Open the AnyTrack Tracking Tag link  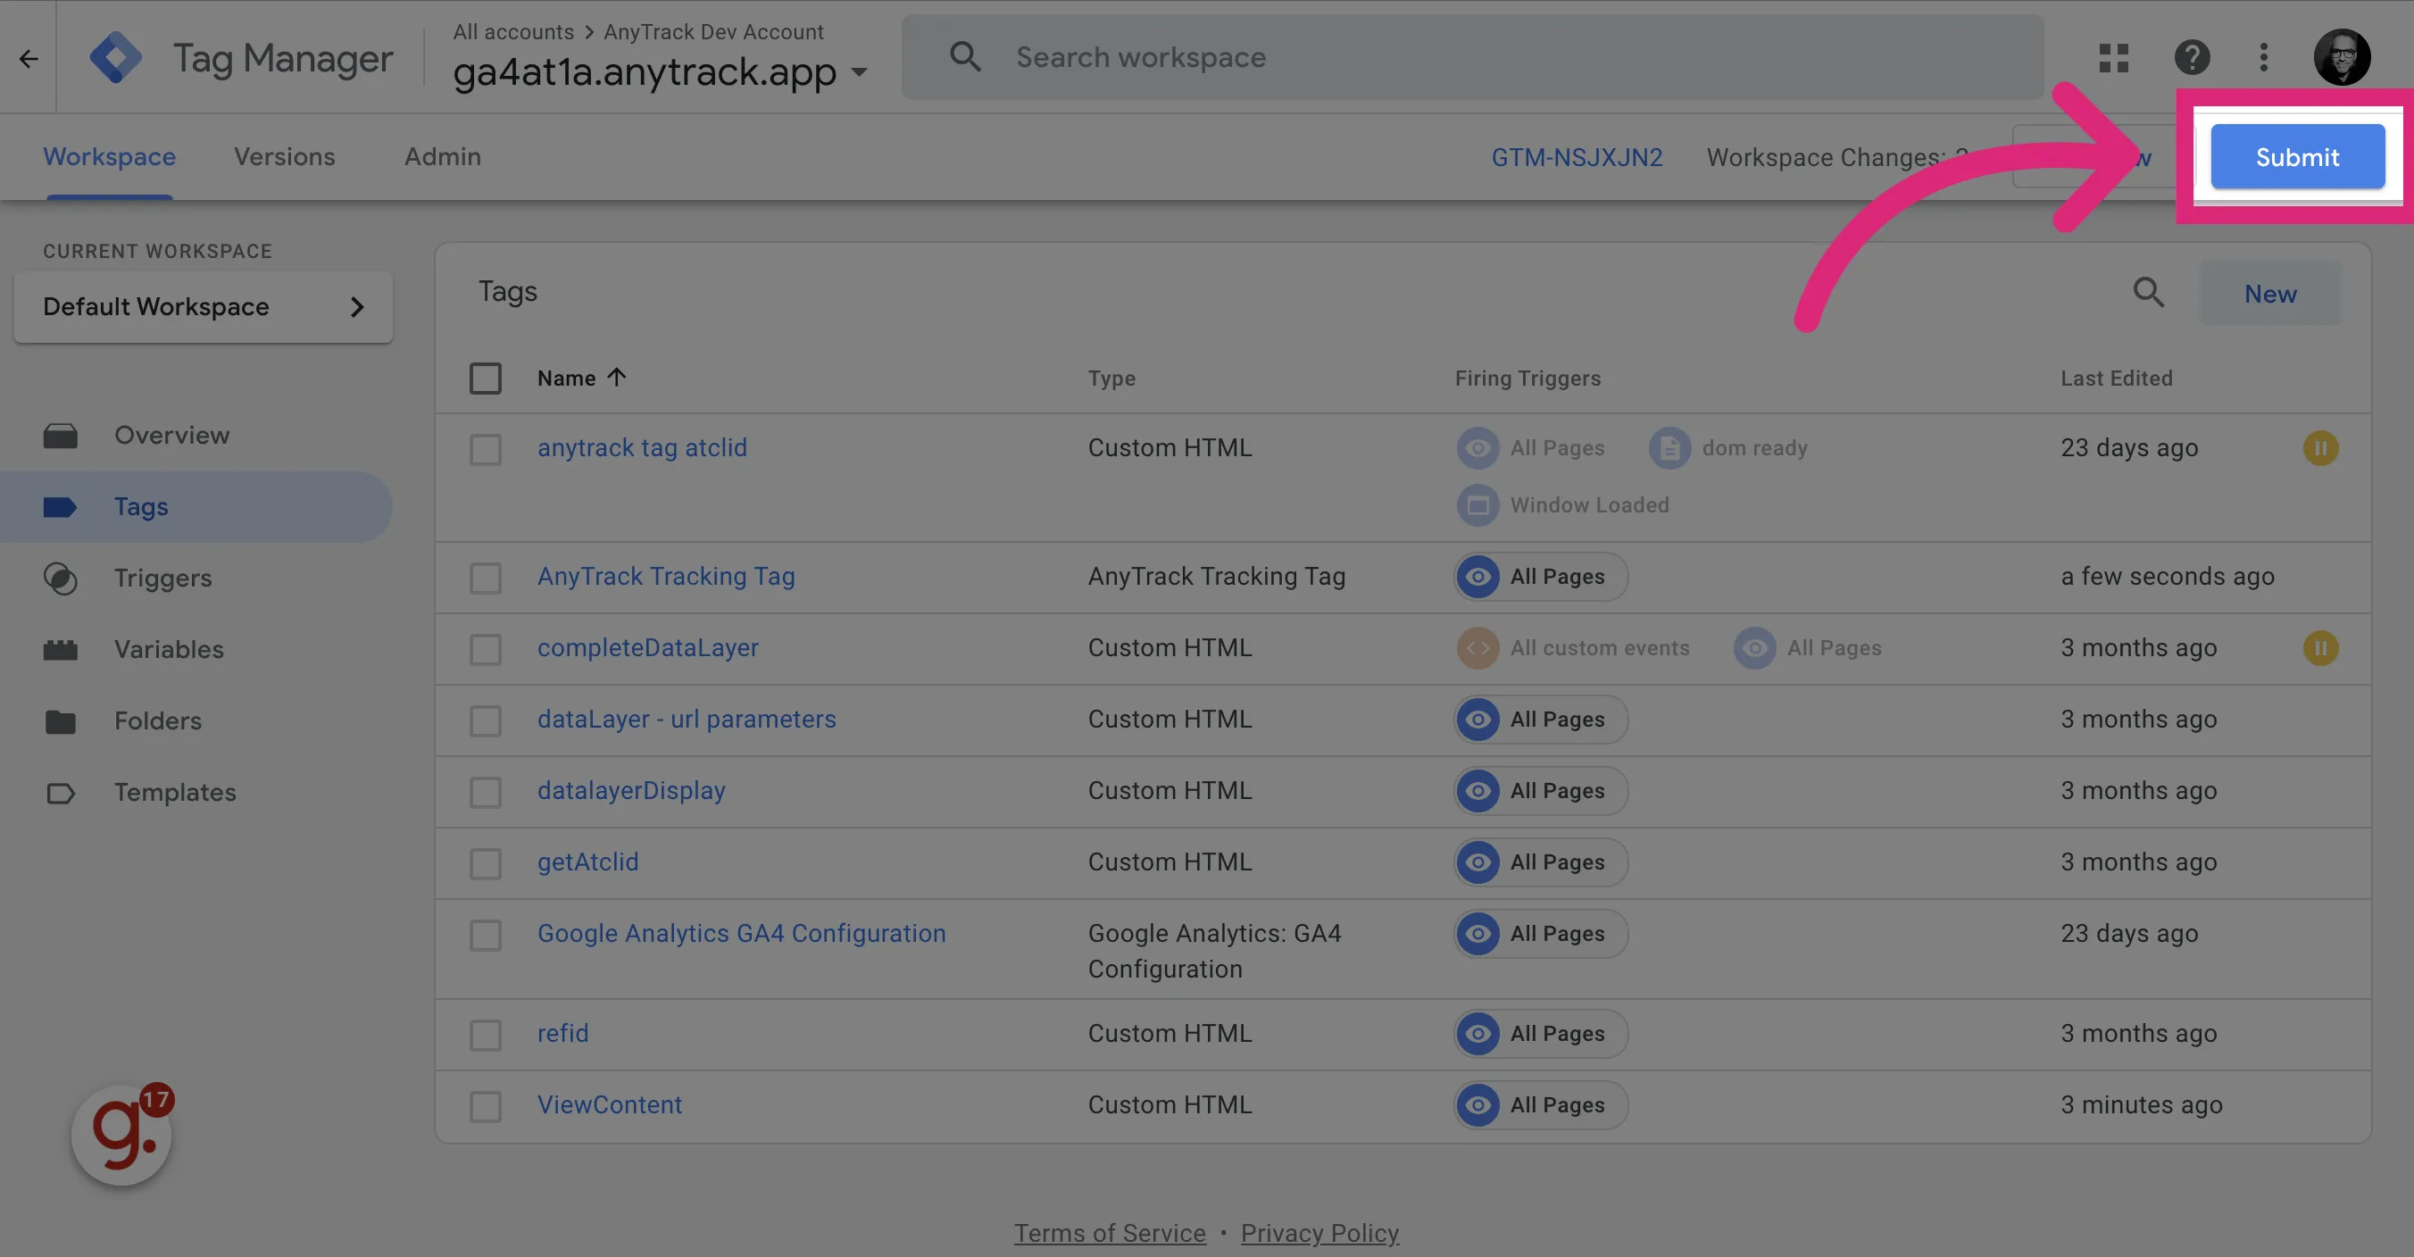666,577
